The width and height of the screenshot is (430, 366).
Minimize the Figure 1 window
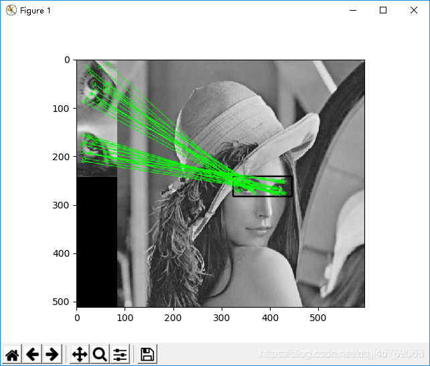click(x=353, y=11)
